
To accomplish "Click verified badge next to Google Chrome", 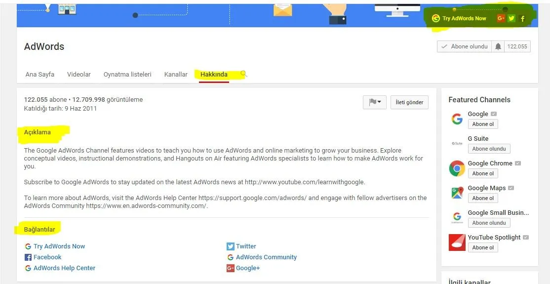I will tap(518, 163).
